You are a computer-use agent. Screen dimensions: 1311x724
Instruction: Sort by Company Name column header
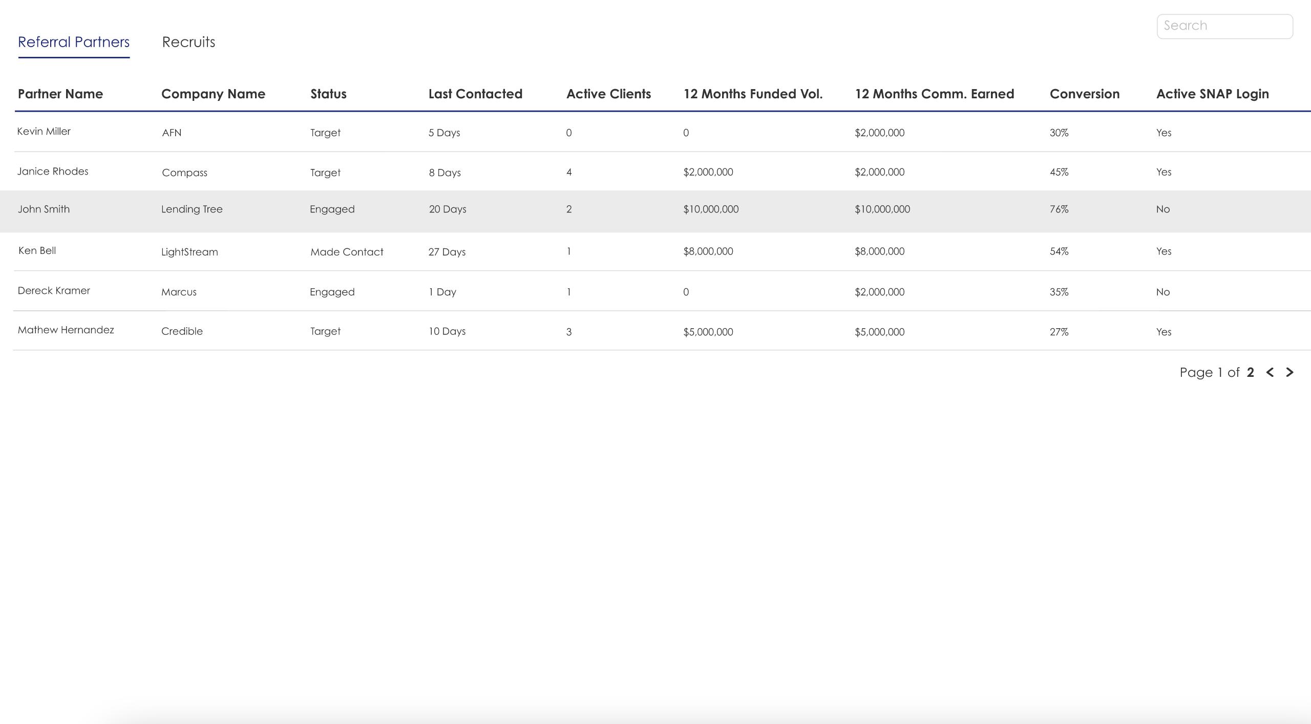click(x=213, y=94)
